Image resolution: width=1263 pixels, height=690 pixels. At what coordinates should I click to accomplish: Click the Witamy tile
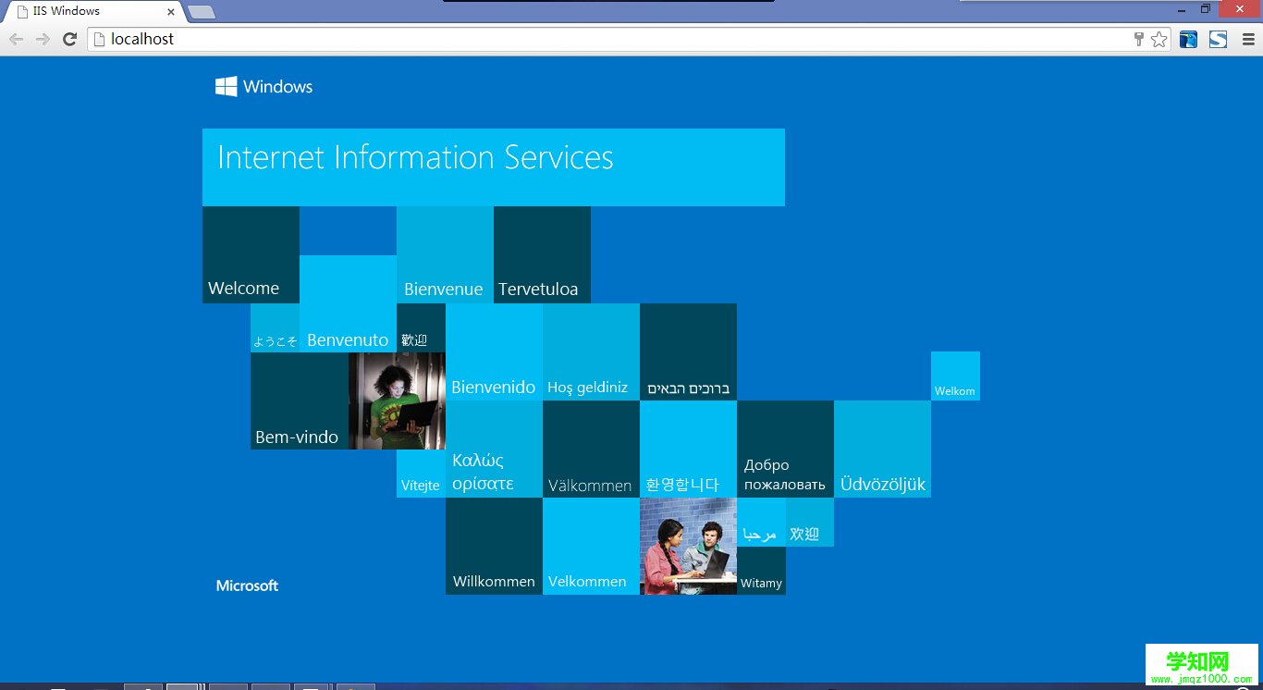click(761, 571)
